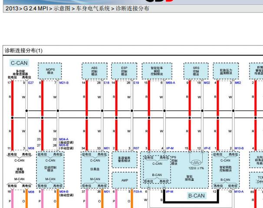The width and height of the screenshot is (263, 208).
Task: Open connector link R07
Action: (x=136, y=148)
